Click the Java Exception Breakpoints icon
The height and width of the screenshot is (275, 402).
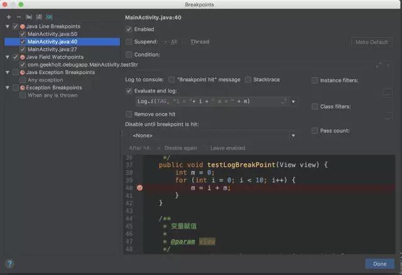(x=23, y=73)
